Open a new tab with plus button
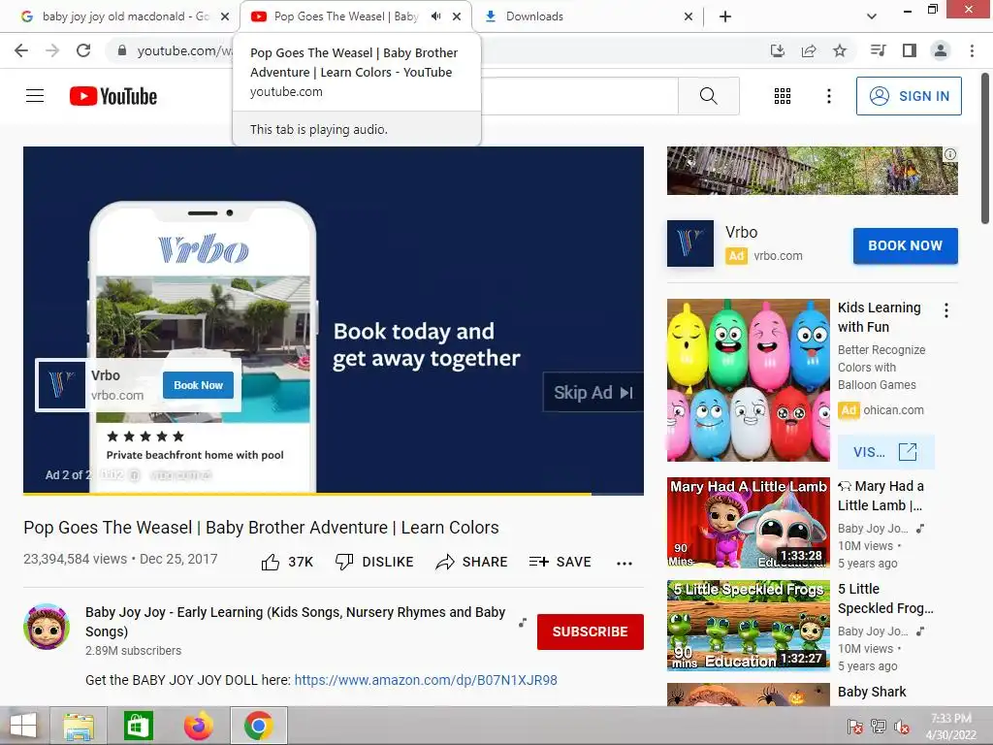 (725, 16)
